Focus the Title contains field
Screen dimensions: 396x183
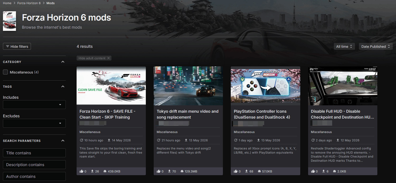[34, 153]
